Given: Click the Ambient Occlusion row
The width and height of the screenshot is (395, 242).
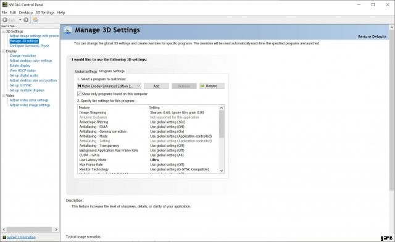Looking at the screenshot, I should (148, 117).
